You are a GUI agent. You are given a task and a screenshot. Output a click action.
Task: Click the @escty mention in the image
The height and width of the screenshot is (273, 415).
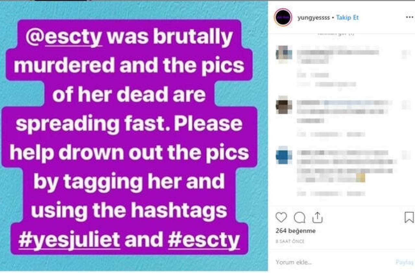tap(64, 37)
